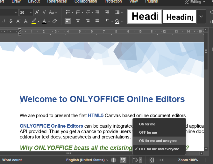Viewport: 213px width, 164px height.
Task: Zoom in with plus button
Action: click(205, 160)
